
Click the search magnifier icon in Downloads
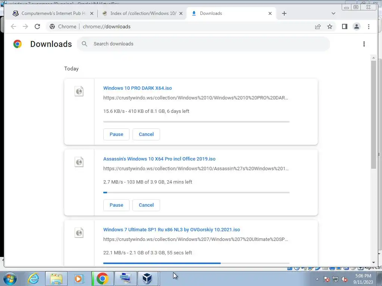pos(85,44)
